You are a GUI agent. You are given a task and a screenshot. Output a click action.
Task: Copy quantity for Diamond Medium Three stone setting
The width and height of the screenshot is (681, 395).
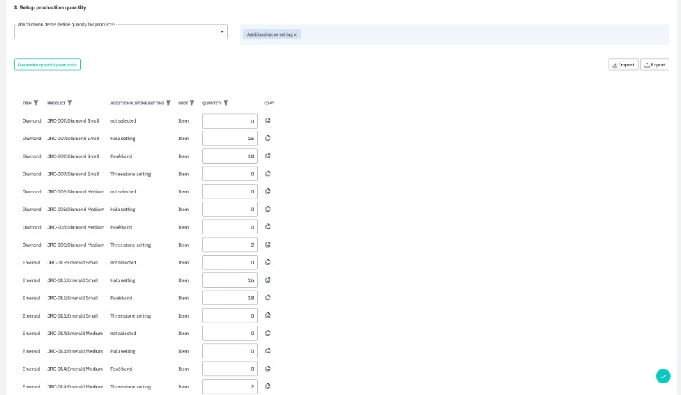[267, 245]
